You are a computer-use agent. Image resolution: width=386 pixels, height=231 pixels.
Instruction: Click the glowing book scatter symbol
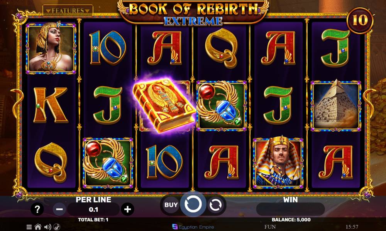pyautogui.click(x=164, y=105)
